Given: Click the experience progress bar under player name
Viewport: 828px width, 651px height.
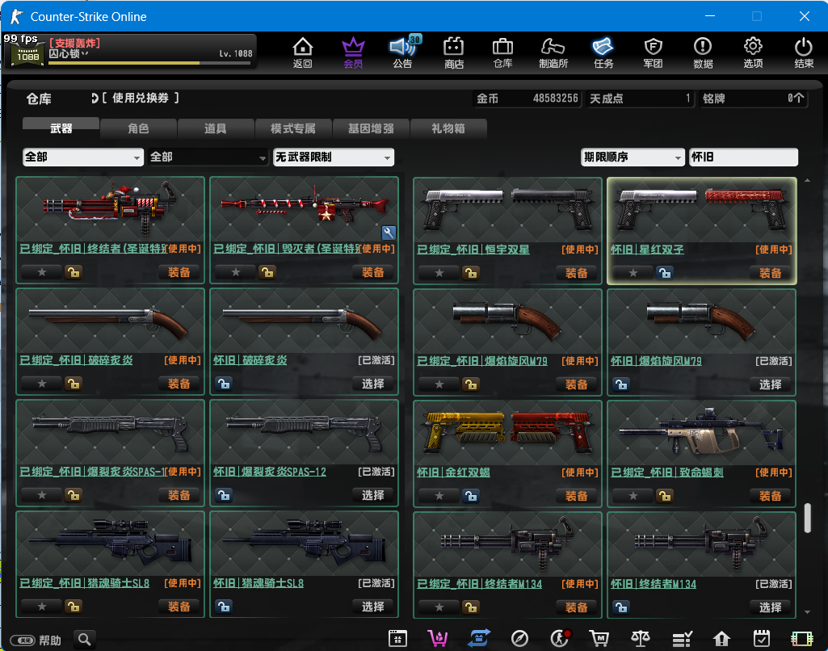Looking at the screenshot, I should pos(149,63).
